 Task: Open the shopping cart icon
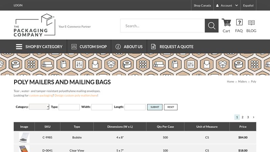click(x=226, y=22)
